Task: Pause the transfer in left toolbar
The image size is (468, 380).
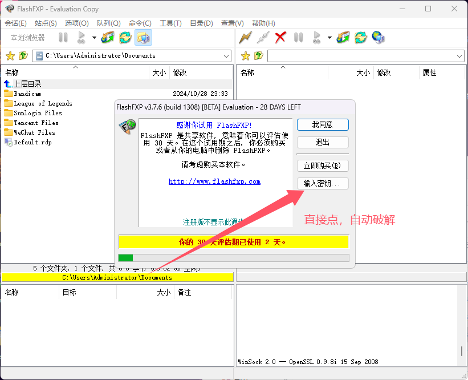Action: pyautogui.click(x=63, y=38)
